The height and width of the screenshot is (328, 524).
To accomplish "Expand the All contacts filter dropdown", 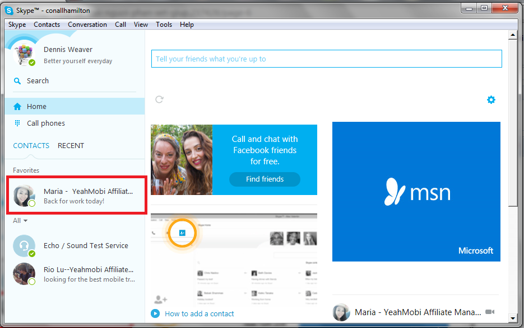I will [x=20, y=221].
